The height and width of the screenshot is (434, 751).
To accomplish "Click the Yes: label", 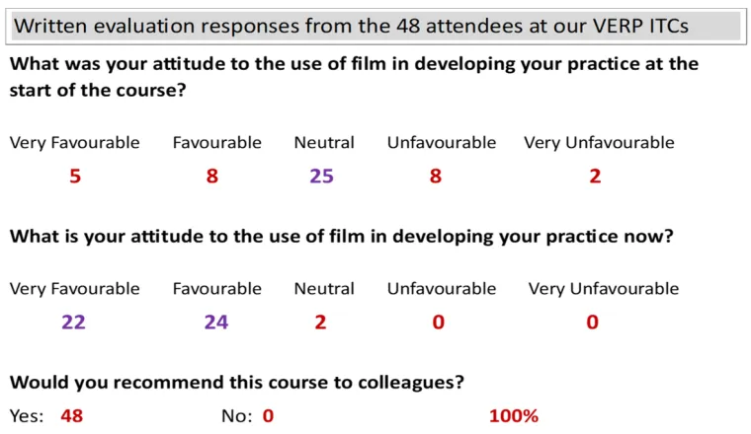I will coord(27,416).
